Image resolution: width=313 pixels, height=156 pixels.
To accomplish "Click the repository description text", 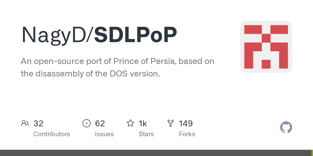I will 117,68.
